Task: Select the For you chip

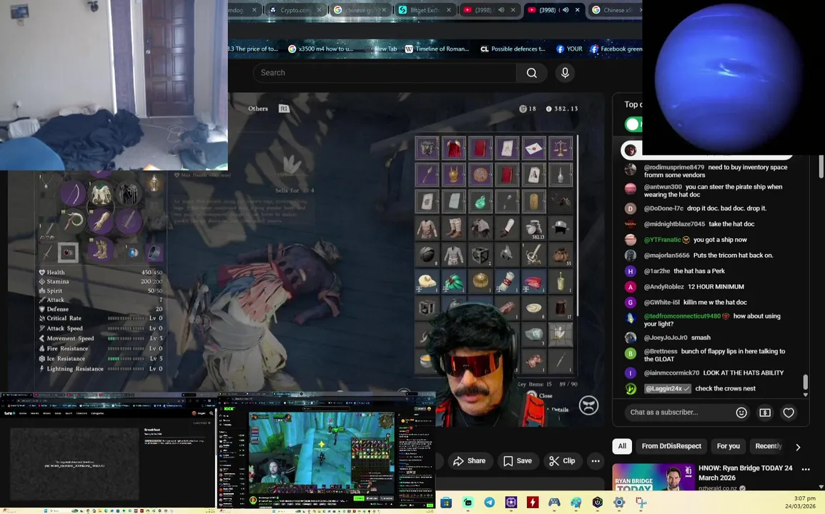Action: tap(728, 446)
